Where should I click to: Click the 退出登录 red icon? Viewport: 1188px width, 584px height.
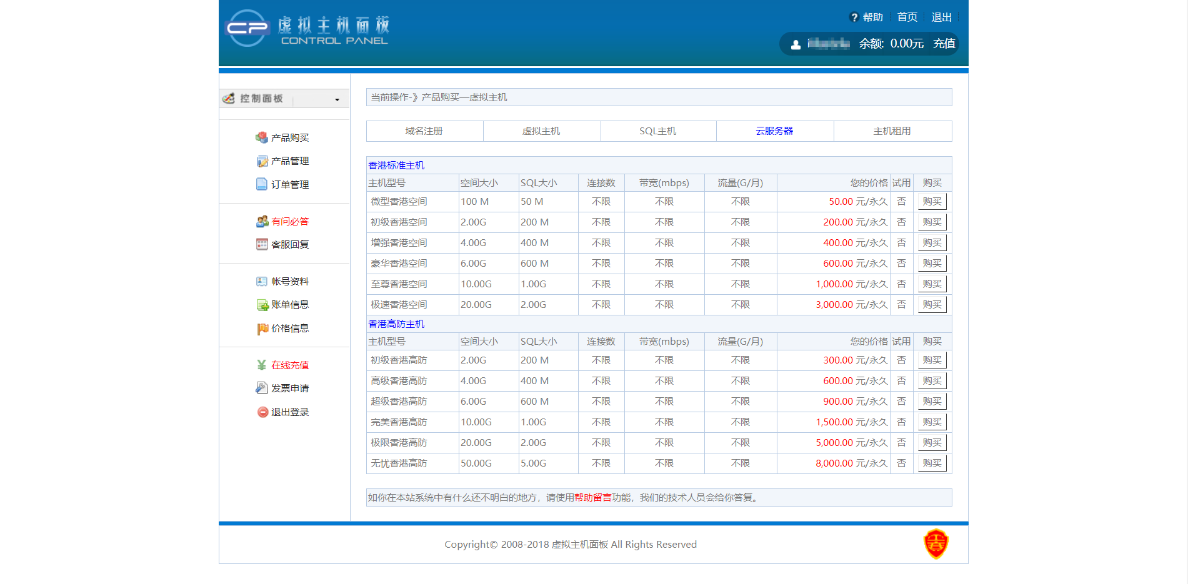point(262,412)
